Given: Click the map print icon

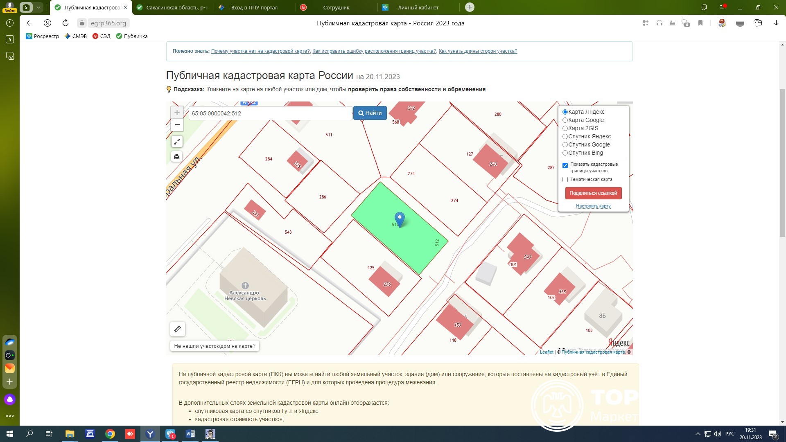Looking at the screenshot, I should pos(177,156).
